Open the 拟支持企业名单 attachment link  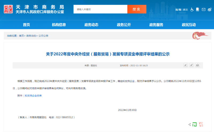pyautogui.click(x=33, y=96)
